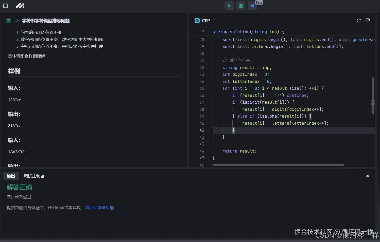Click the problem title 字符串字符类型排序问题
The width and height of the screenshot is (380, 242).
pos(46,21)
